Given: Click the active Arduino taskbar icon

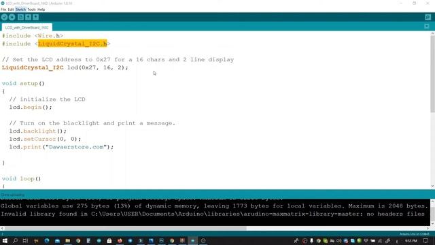Looking at the screenshot, I should point(192,240).
